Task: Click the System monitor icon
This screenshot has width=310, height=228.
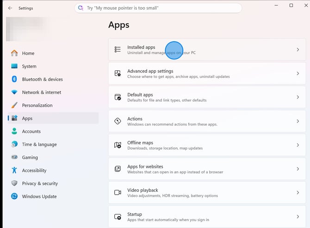Action: (14, 66)
